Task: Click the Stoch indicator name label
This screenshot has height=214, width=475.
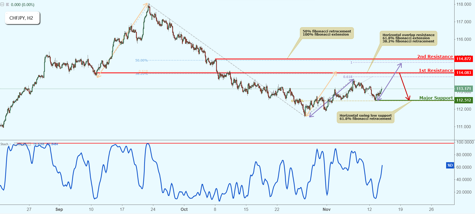Action: pos(4,144)
